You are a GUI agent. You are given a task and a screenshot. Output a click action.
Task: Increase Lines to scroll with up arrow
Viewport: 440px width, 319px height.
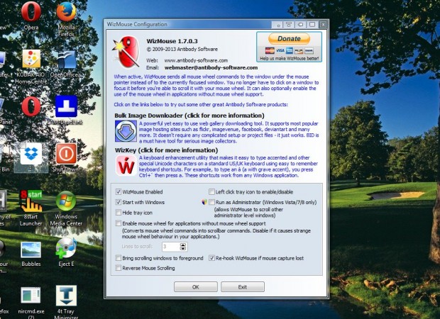click(x=182, y=245)
